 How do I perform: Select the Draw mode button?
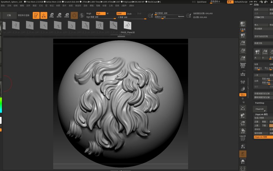[x=44, y=15]
